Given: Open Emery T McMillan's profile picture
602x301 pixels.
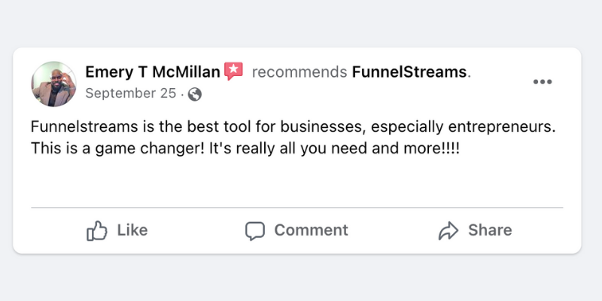Looking at the screenshot, I should pos(53,84).
